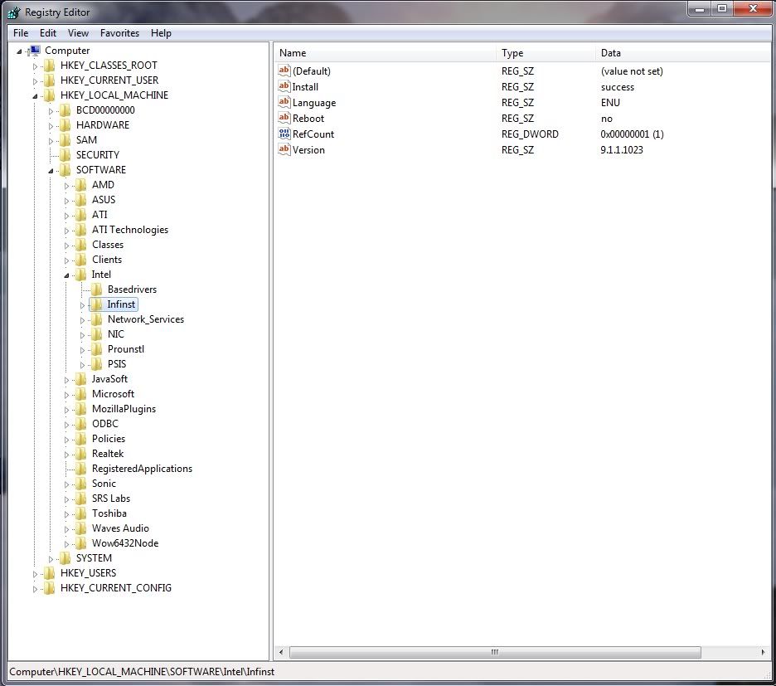This screenshot has width=776, height=686.
Task: Select the Prounstl key
Action: pyautogui.click(x=126, y=348)
